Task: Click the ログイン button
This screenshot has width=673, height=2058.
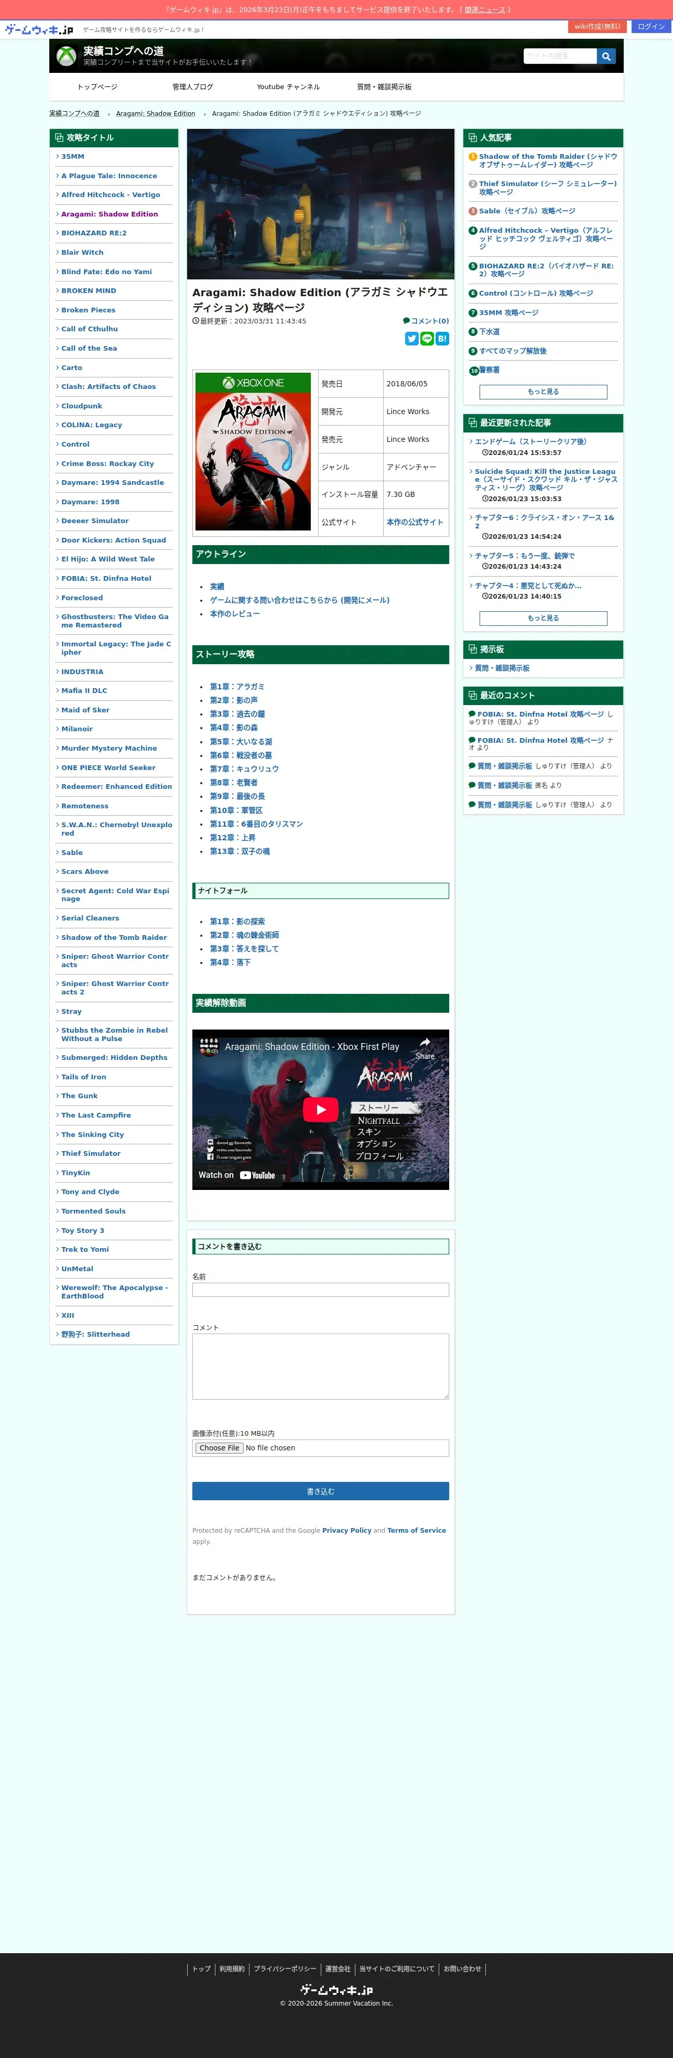Action: pos(652,26)
